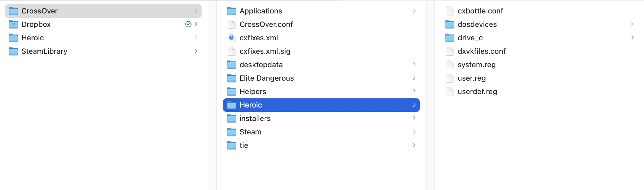Click the user.reg file icon

450,78
